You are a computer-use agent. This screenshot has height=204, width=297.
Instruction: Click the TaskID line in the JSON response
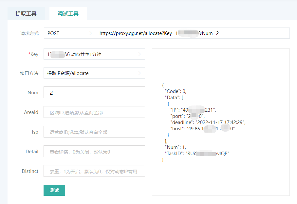197,153
